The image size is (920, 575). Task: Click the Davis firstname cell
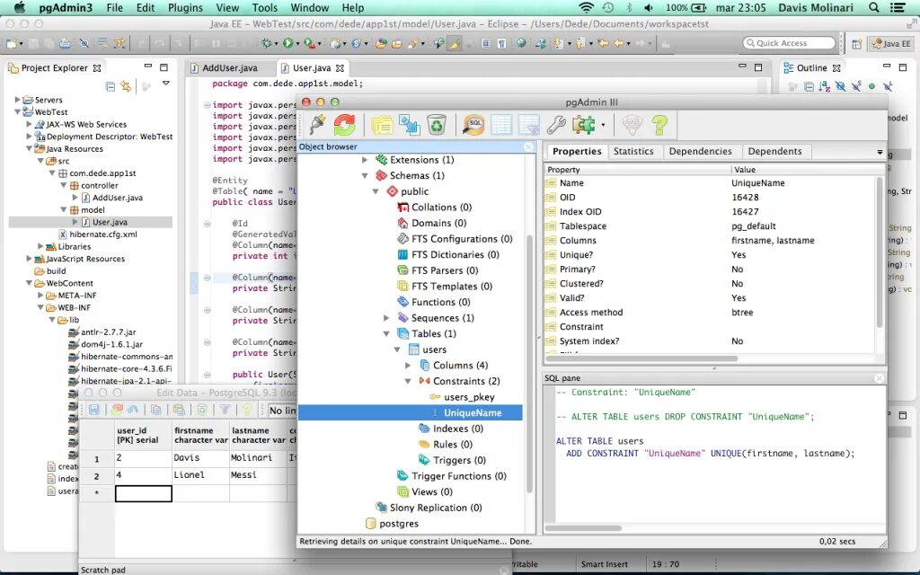pos(200,457)
